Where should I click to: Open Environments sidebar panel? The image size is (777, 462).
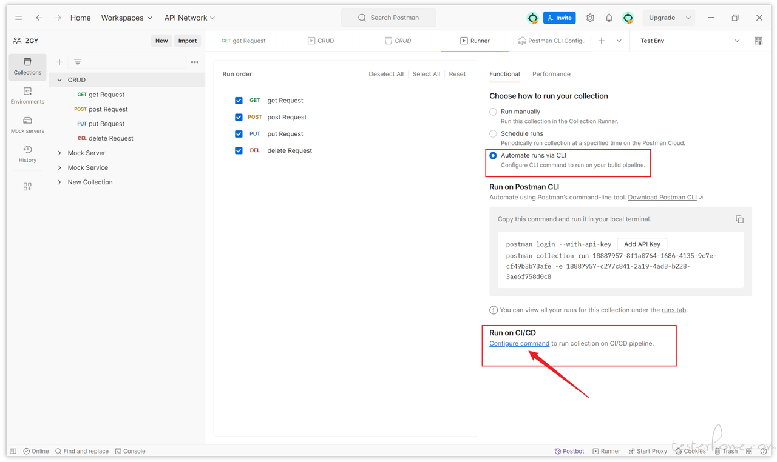27,96
